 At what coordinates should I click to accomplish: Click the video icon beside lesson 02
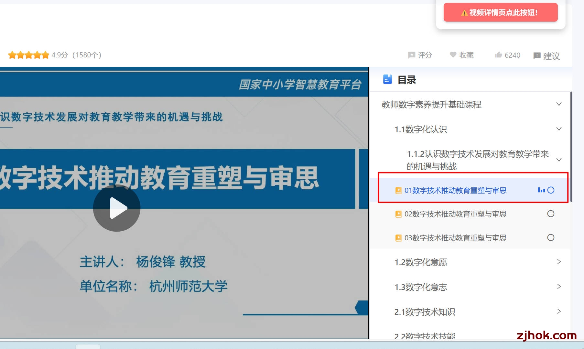398,214
